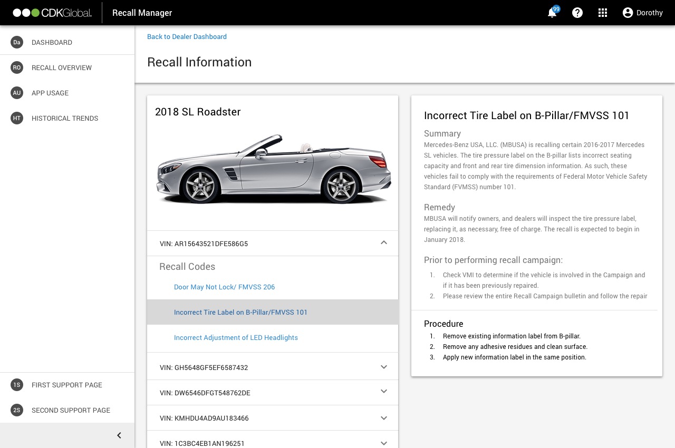Click 'Remove existing information label from B-pillar.'

pos(512,336)
